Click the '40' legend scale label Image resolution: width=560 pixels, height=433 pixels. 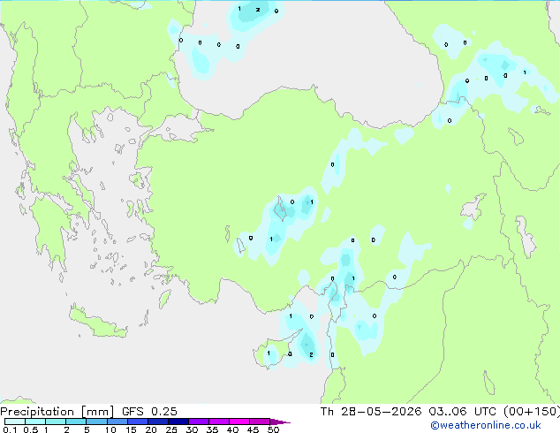pyautogui.click(x=232, y=429)
